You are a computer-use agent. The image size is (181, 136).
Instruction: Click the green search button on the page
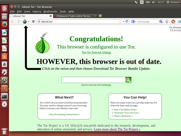[129, 80]
